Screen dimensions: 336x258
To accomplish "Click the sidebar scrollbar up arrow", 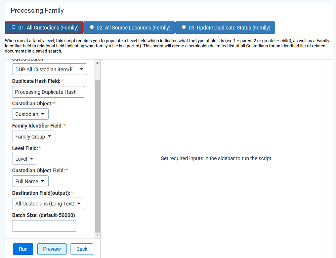I will [x=97, y=63].
